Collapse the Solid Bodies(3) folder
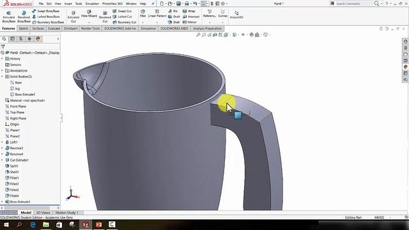This screenshot has width=409, height=230. (2, 77)
